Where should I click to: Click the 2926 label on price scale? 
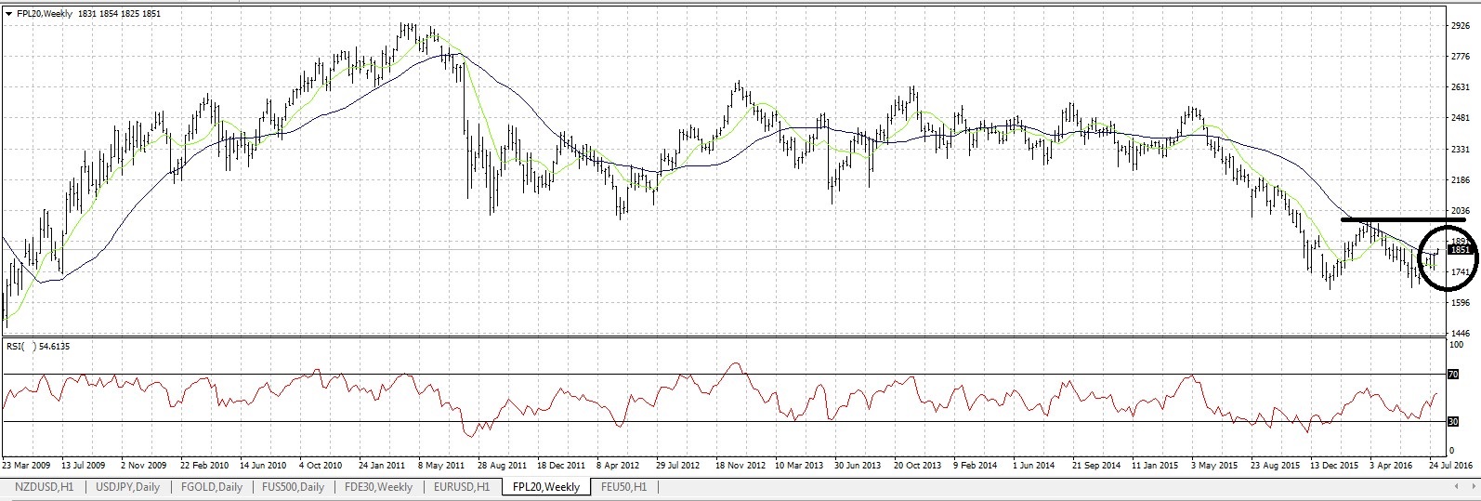coord(1460,26)
